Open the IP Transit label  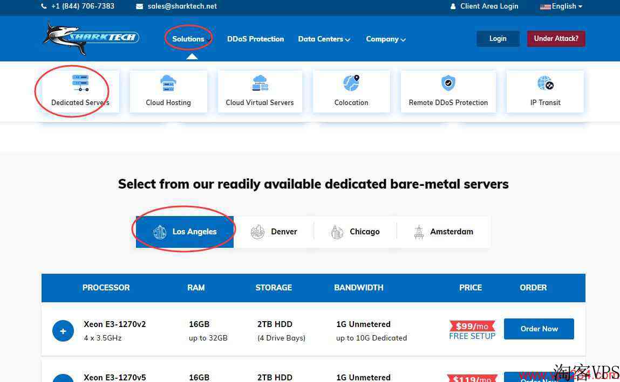[546, 102]
